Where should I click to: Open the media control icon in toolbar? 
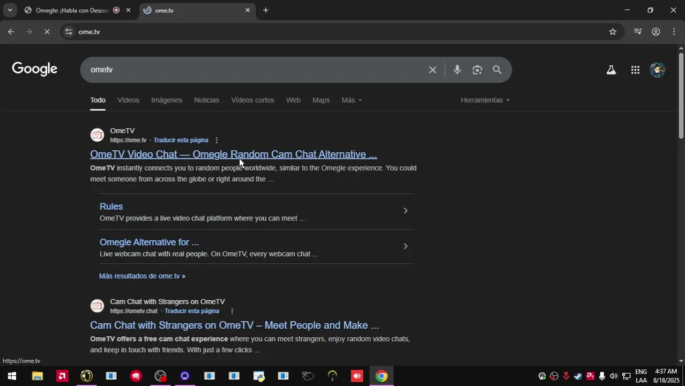pyautogui.click(x=637, y=32)
